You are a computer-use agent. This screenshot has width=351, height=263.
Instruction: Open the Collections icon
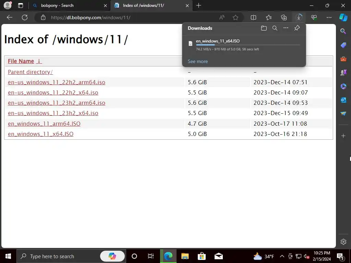pyautogui.click(x=284, y=17)
